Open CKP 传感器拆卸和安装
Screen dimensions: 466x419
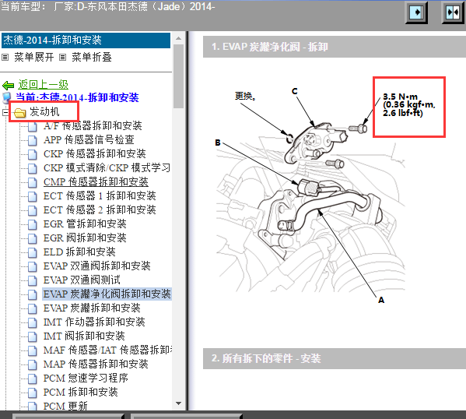(94, 154)
